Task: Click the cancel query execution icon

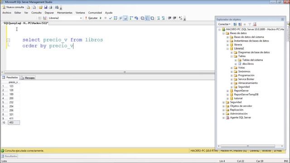Action: [106, 18]
